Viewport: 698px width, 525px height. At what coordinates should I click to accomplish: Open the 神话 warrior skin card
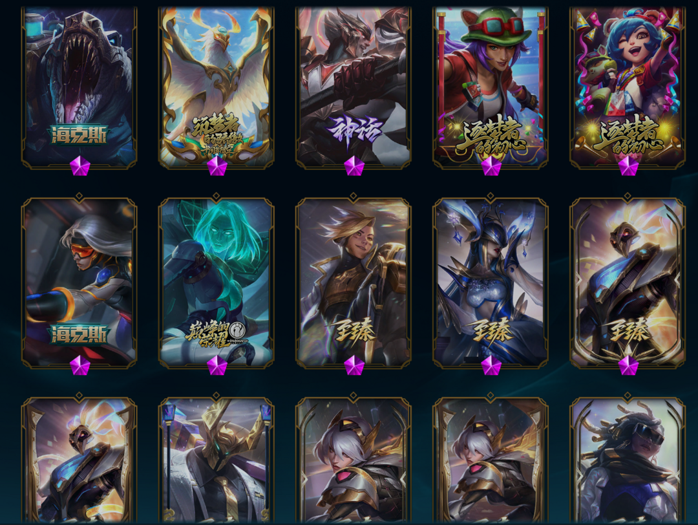click(354, 87)
